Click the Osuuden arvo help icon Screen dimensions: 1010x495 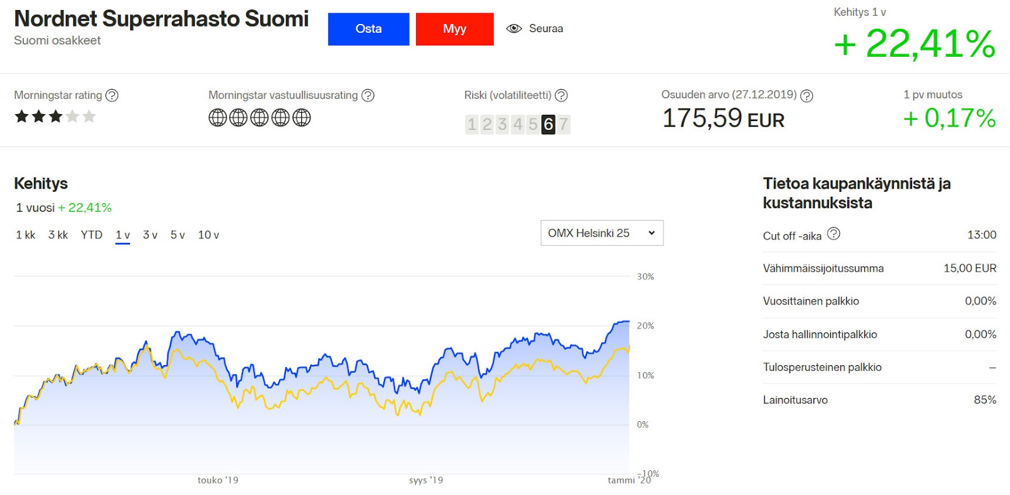coord(807,96)
